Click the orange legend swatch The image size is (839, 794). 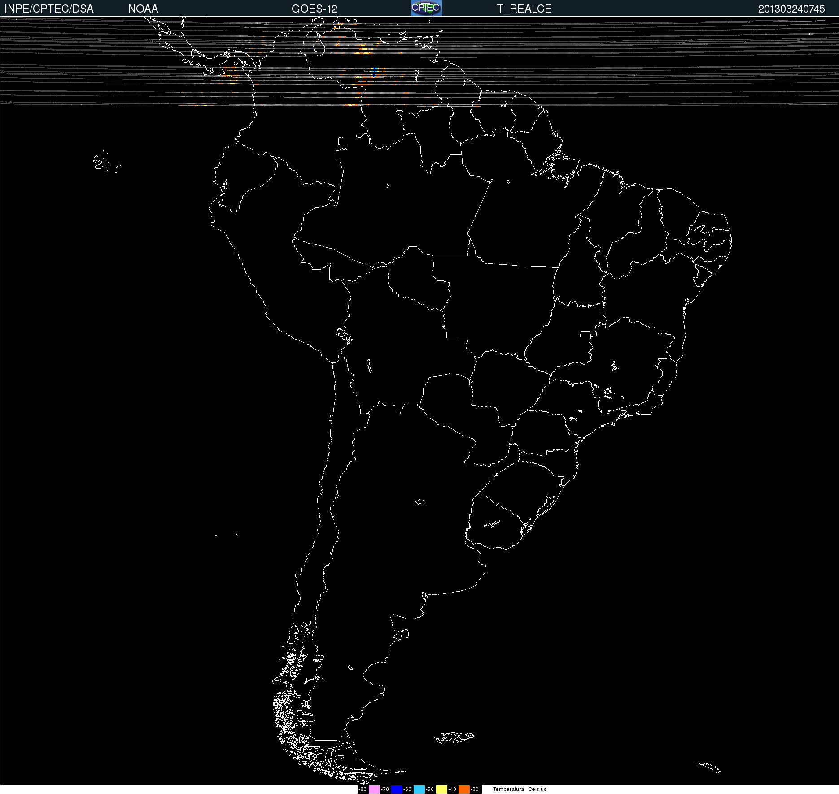464,790
